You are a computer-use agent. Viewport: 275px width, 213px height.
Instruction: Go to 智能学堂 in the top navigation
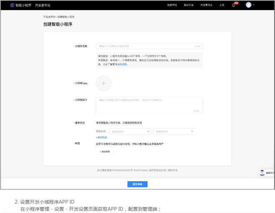188,5
